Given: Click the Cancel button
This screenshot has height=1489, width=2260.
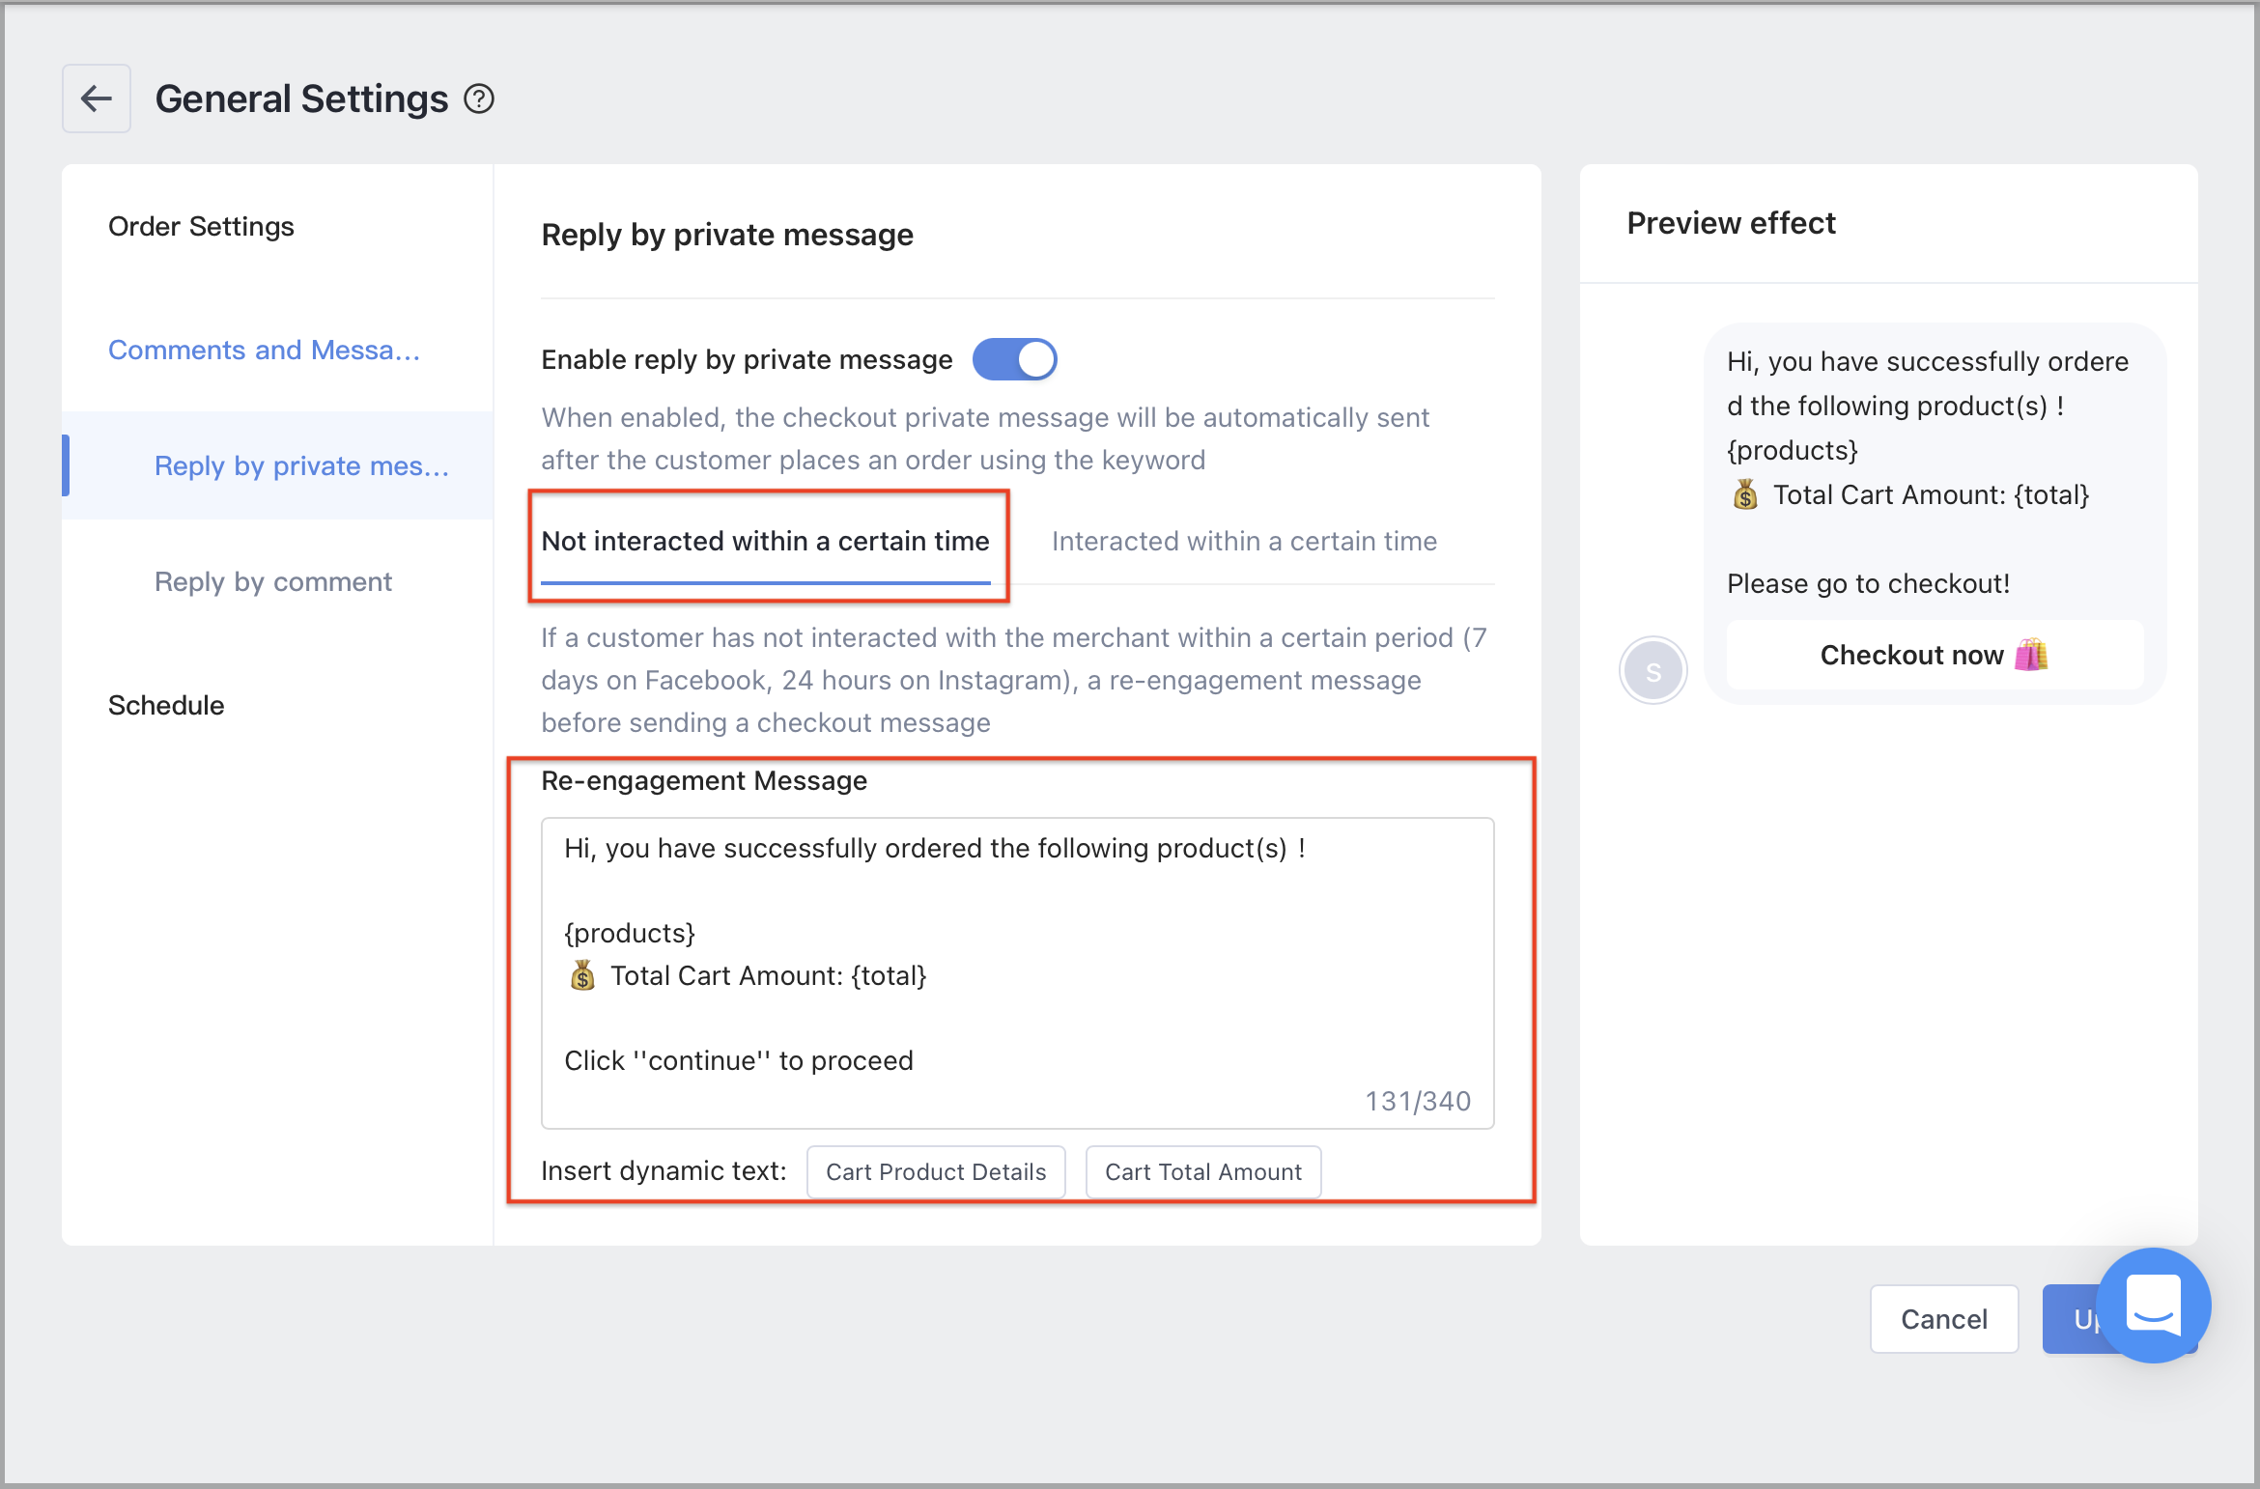Looking at the screenshot, I should 1944,1319.
